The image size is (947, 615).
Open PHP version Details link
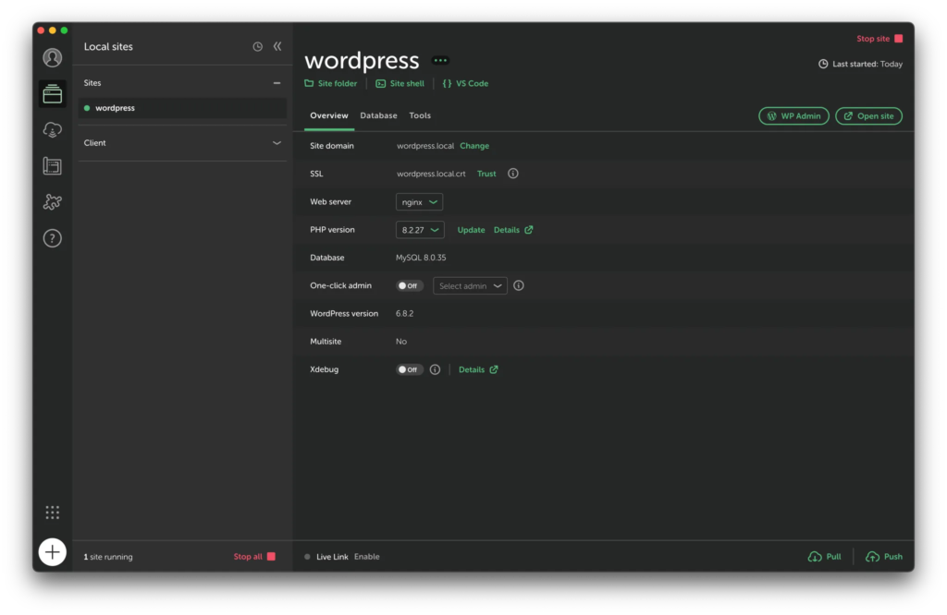(512, 230)
